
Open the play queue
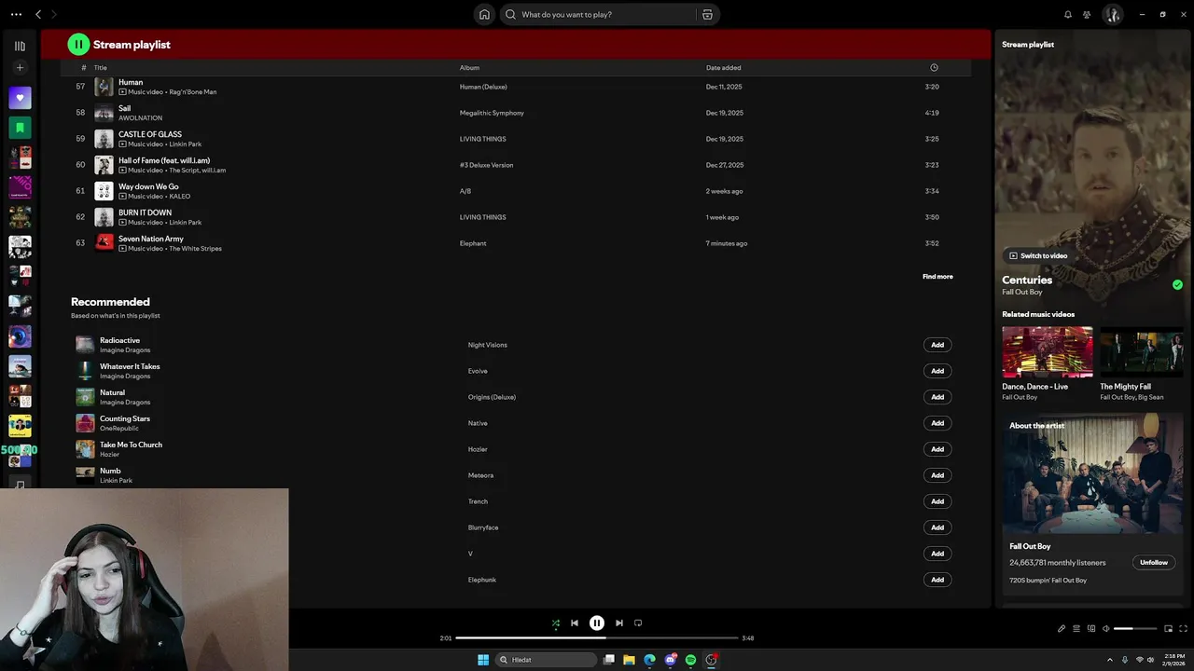tap(1076, 629)
